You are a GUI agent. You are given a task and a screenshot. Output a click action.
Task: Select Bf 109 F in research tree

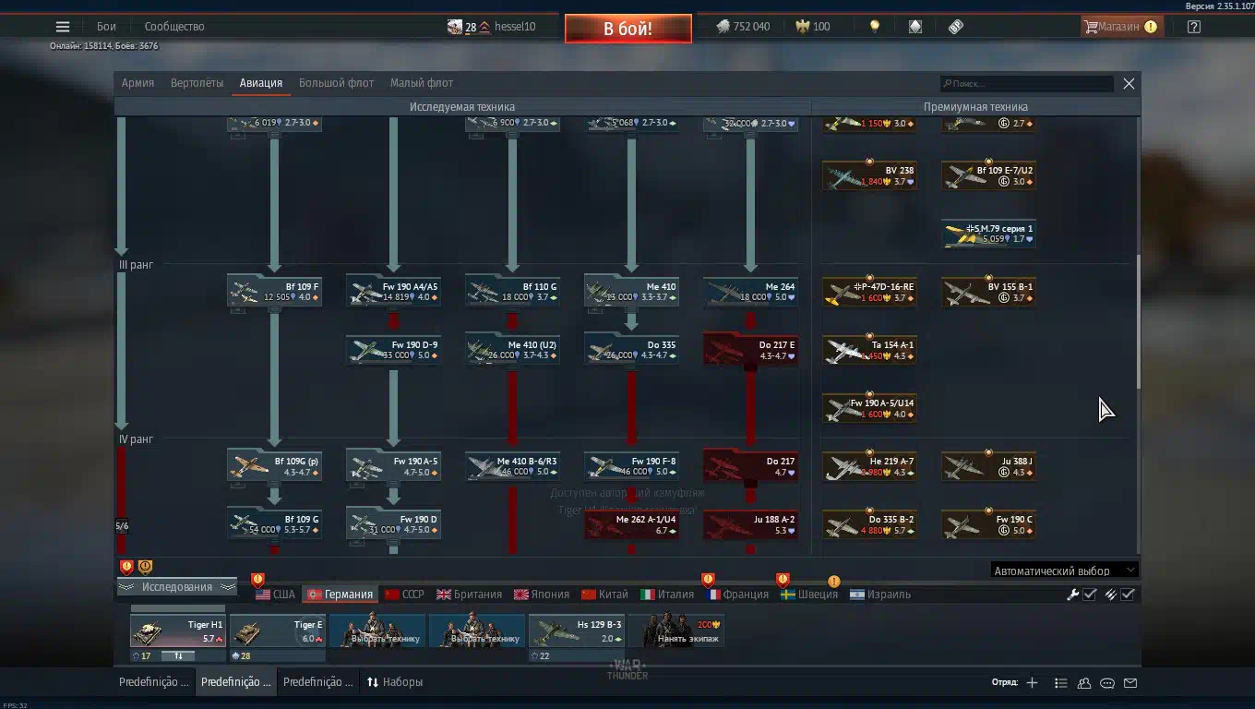274,292
